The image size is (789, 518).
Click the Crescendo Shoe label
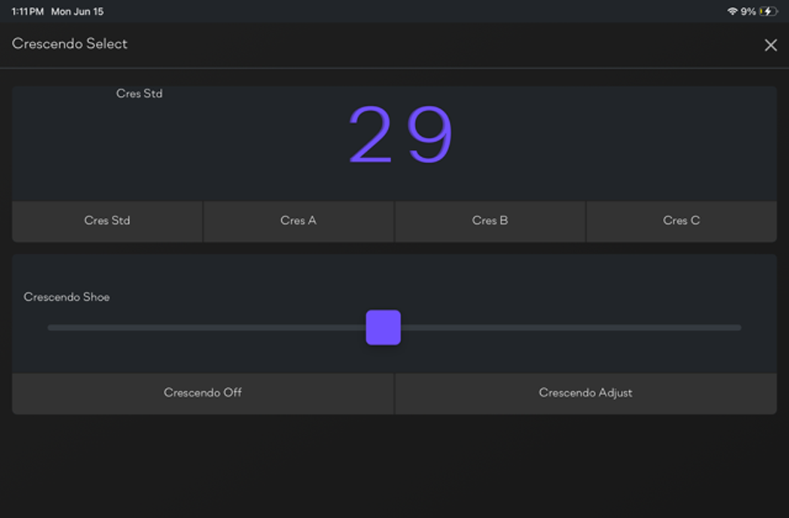66,297
